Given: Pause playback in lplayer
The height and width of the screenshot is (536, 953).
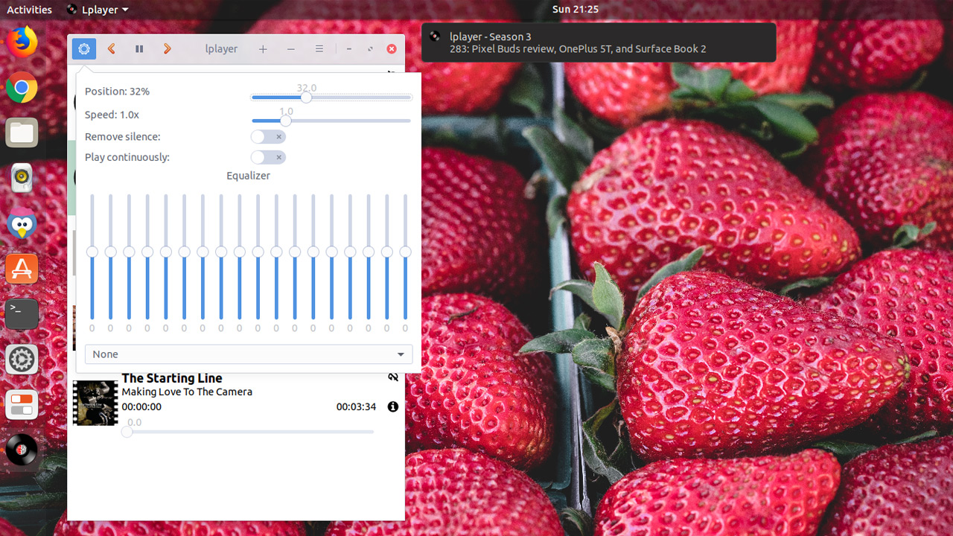Looking at the screenshot, I should 139,49.
